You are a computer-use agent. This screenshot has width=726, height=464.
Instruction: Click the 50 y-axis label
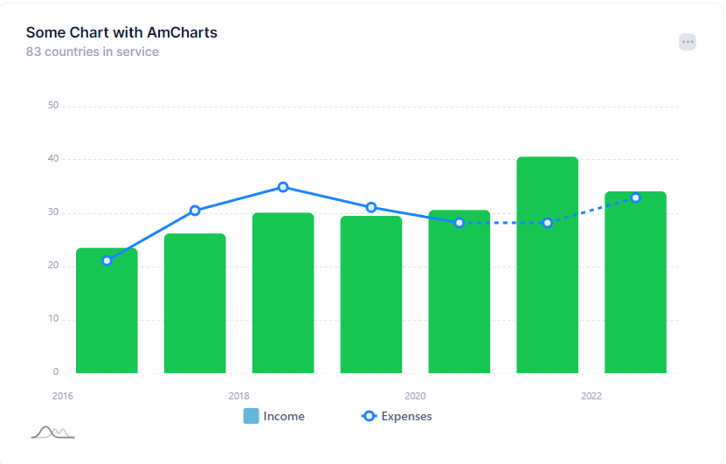point(53,106)
